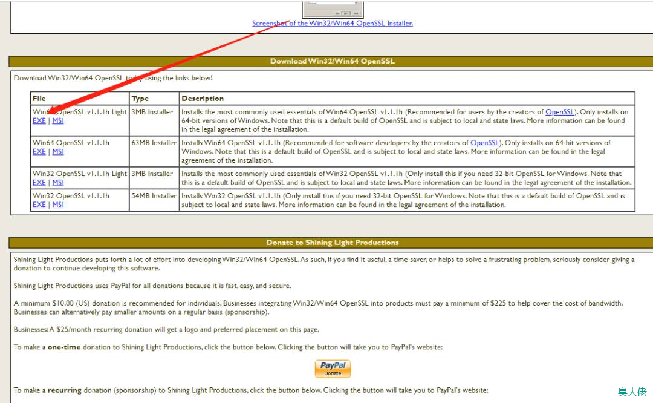Download EXE for Win64 OpenSSL v1.1.1h 63MB

point(39,151)
